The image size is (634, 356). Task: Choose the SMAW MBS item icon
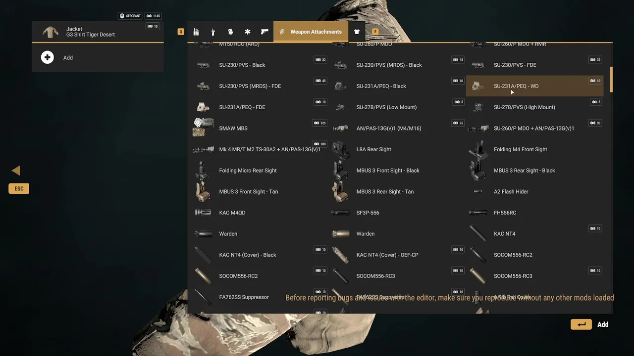203,128
